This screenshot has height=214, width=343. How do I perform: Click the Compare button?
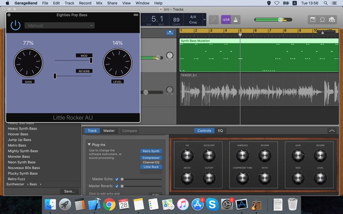[x=129, y=131]
